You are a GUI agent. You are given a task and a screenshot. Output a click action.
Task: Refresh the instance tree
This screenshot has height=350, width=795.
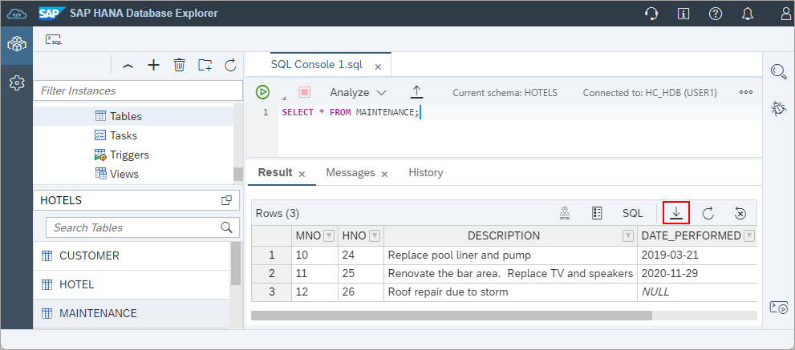click(x=231, y=65)
